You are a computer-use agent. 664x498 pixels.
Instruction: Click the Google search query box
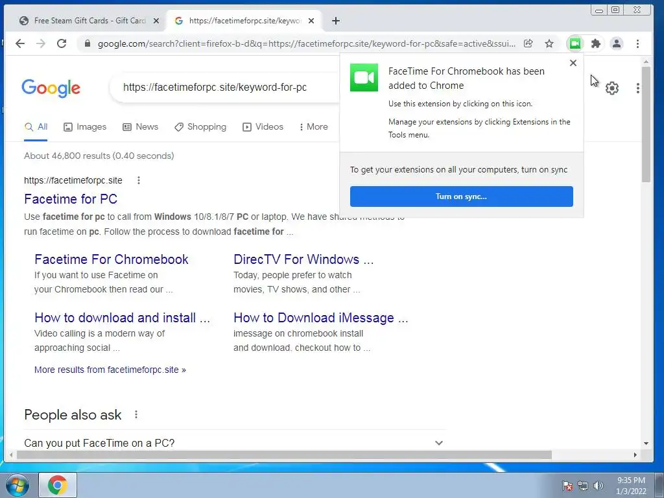[x=224, y=88]
